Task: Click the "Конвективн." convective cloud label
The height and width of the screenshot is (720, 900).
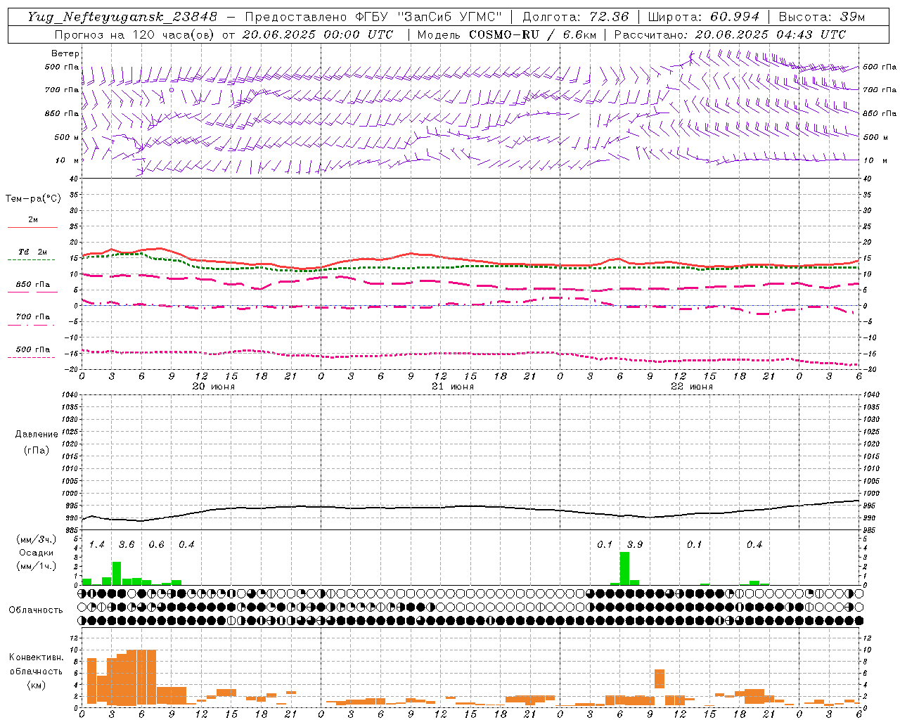Action: [x=37, y=657]
